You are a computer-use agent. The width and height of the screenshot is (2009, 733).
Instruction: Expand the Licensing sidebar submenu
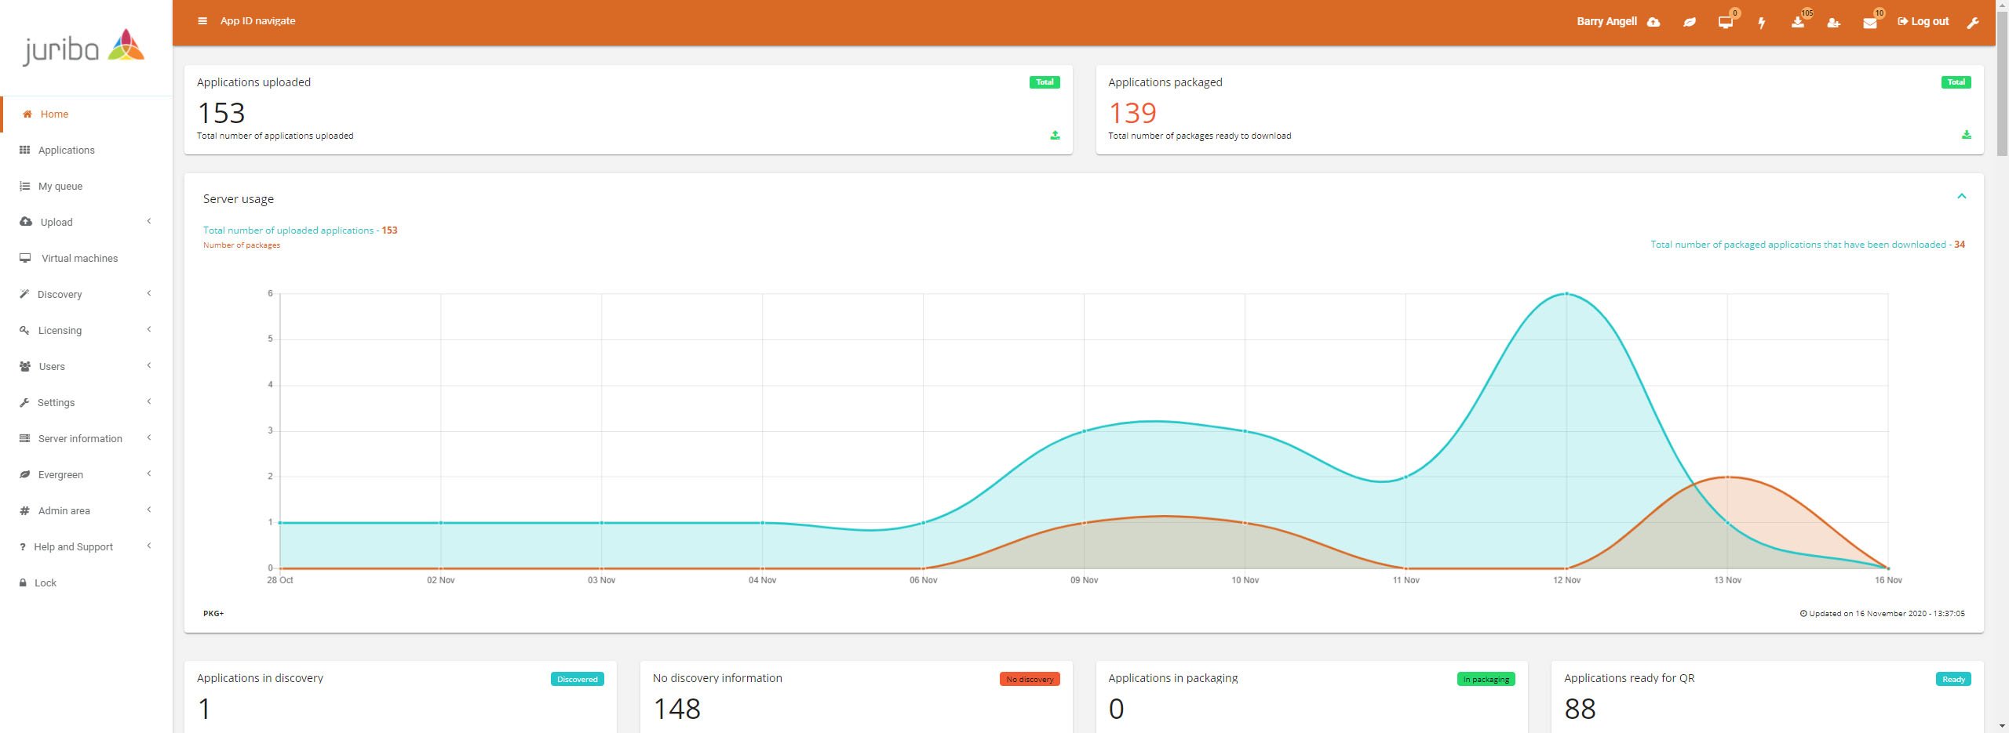[60, 330]
